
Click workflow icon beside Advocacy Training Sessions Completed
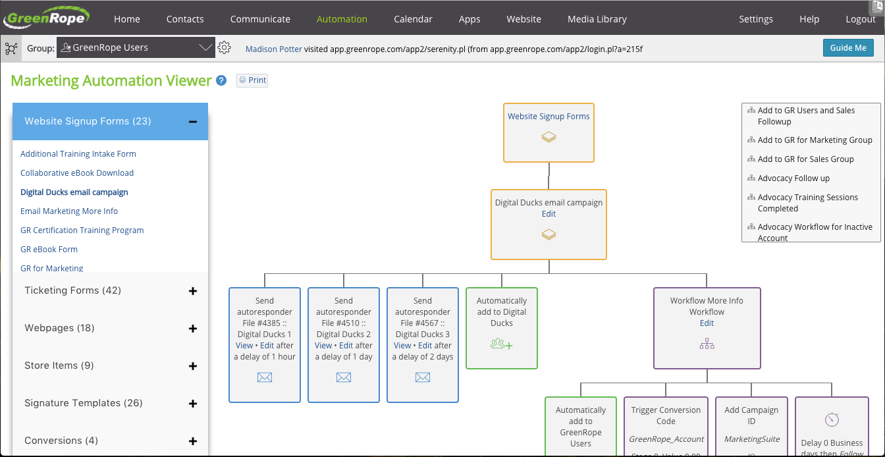pos(751,198)
